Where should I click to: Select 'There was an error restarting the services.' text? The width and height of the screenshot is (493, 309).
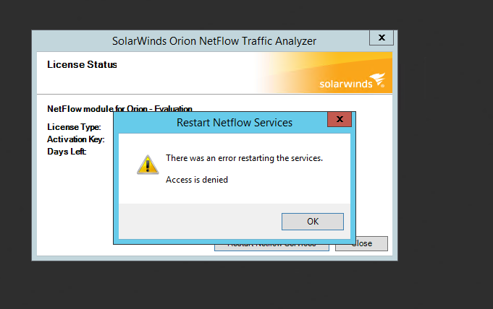(x=244, y=158)
